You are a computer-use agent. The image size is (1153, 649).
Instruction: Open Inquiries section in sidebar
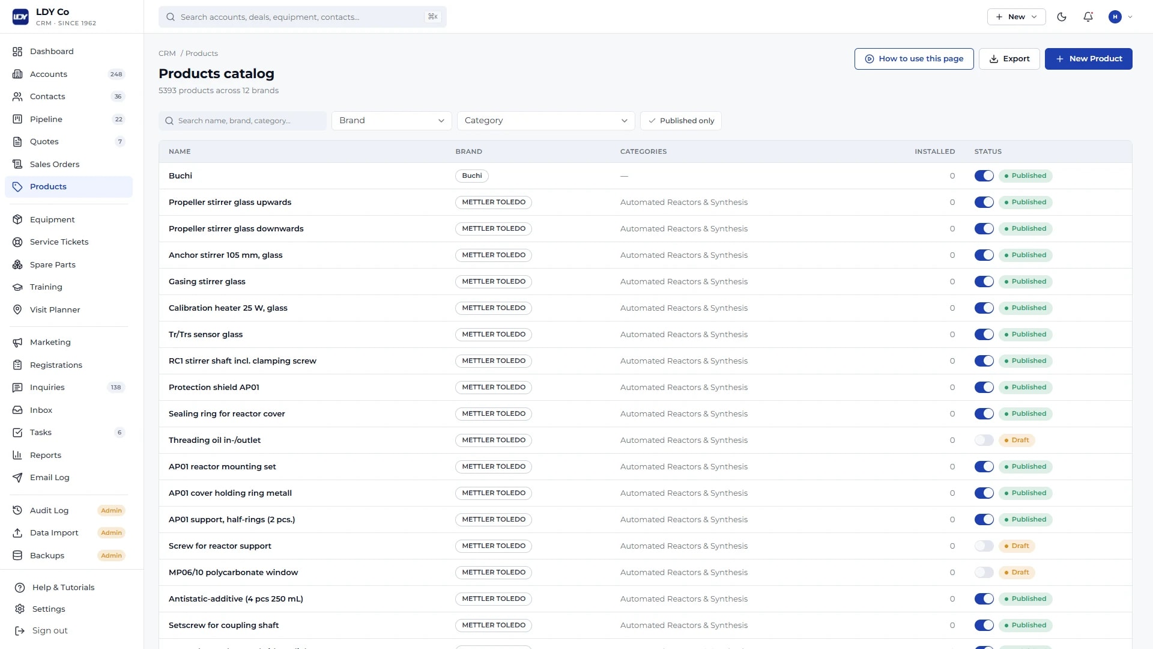coord(68,388)
